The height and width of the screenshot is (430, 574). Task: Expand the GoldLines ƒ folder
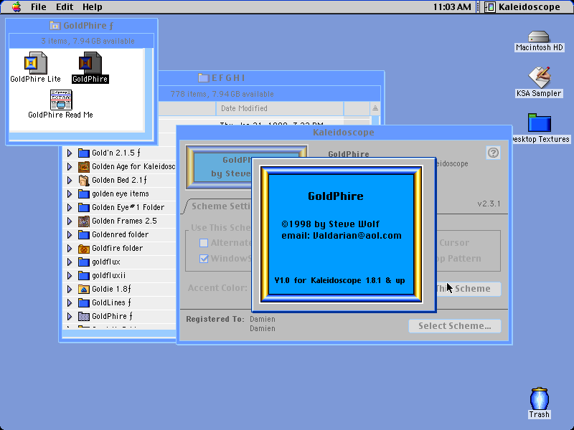coord(70,302)
